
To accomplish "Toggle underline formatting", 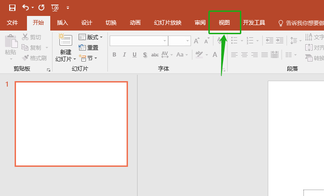I will point(134,55).
